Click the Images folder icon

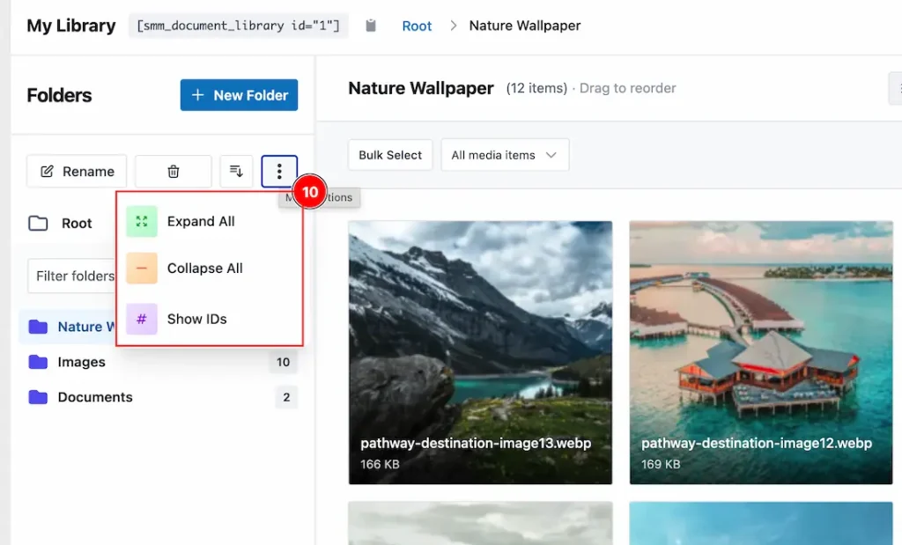click(x=38, y=362)
